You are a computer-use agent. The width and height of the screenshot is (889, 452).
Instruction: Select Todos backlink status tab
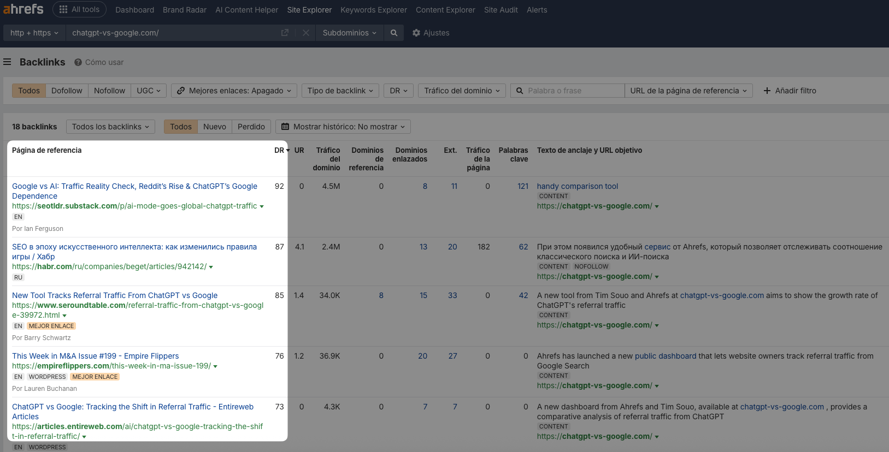pos(181,127)
